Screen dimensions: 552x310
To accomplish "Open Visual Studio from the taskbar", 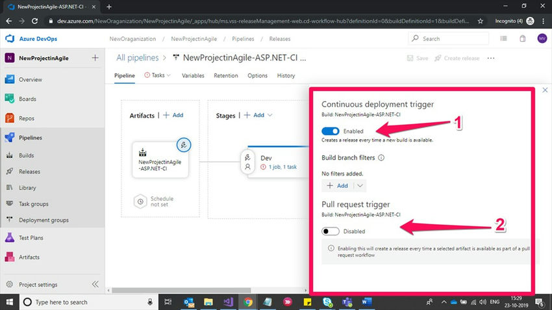I will (x=228, y=302).
